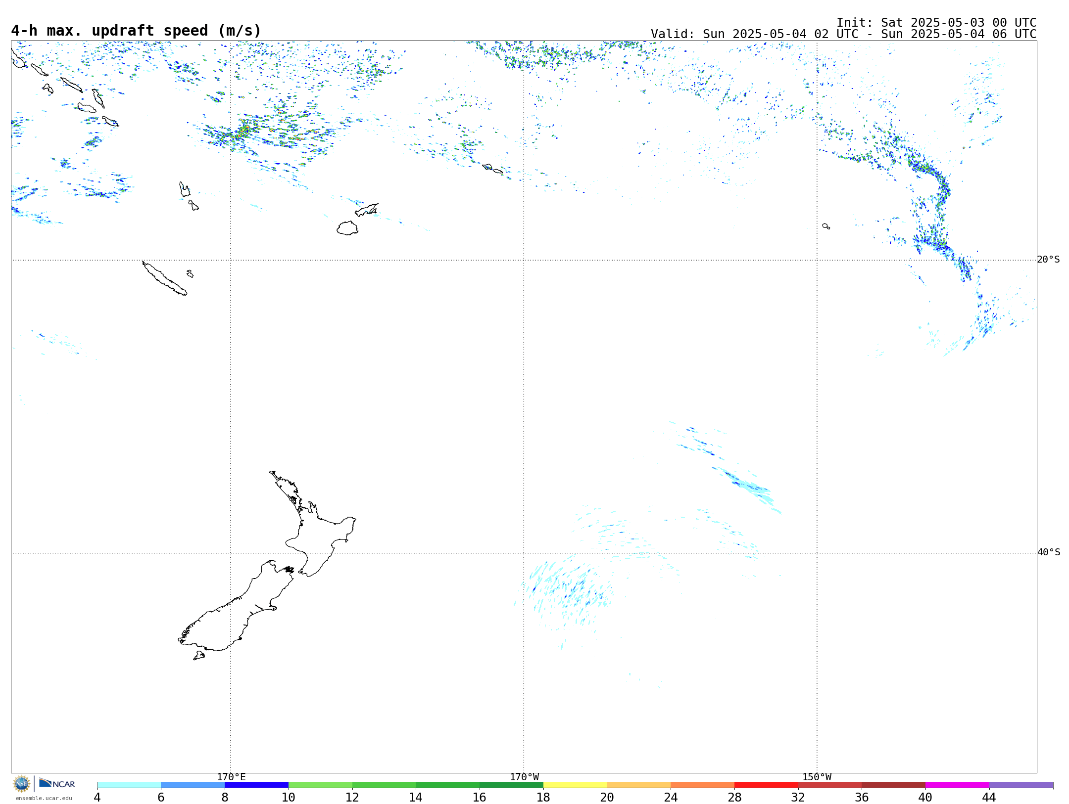Screen dimensions: 1069x804
Task: Click the dark blue 8-10 colorbar swatch
Action: (256, 785)
